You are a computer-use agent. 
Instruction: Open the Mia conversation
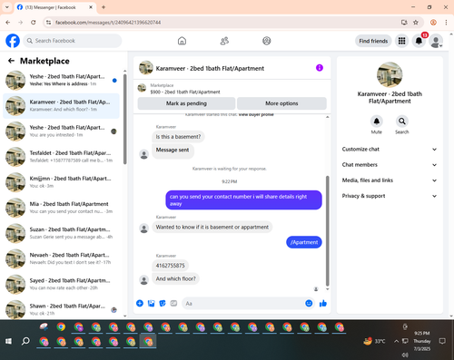(x=61, y=208)
